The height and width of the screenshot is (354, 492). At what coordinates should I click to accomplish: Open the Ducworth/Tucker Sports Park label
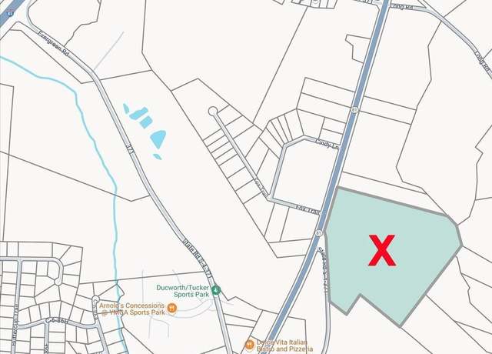[x=183, y=291]
